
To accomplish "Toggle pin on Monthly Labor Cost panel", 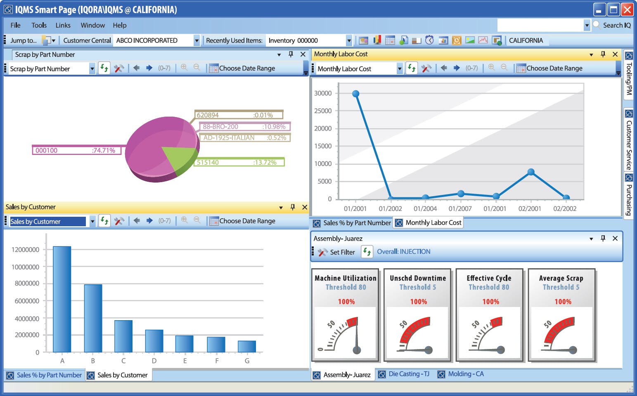I will (x=603, y=54).
